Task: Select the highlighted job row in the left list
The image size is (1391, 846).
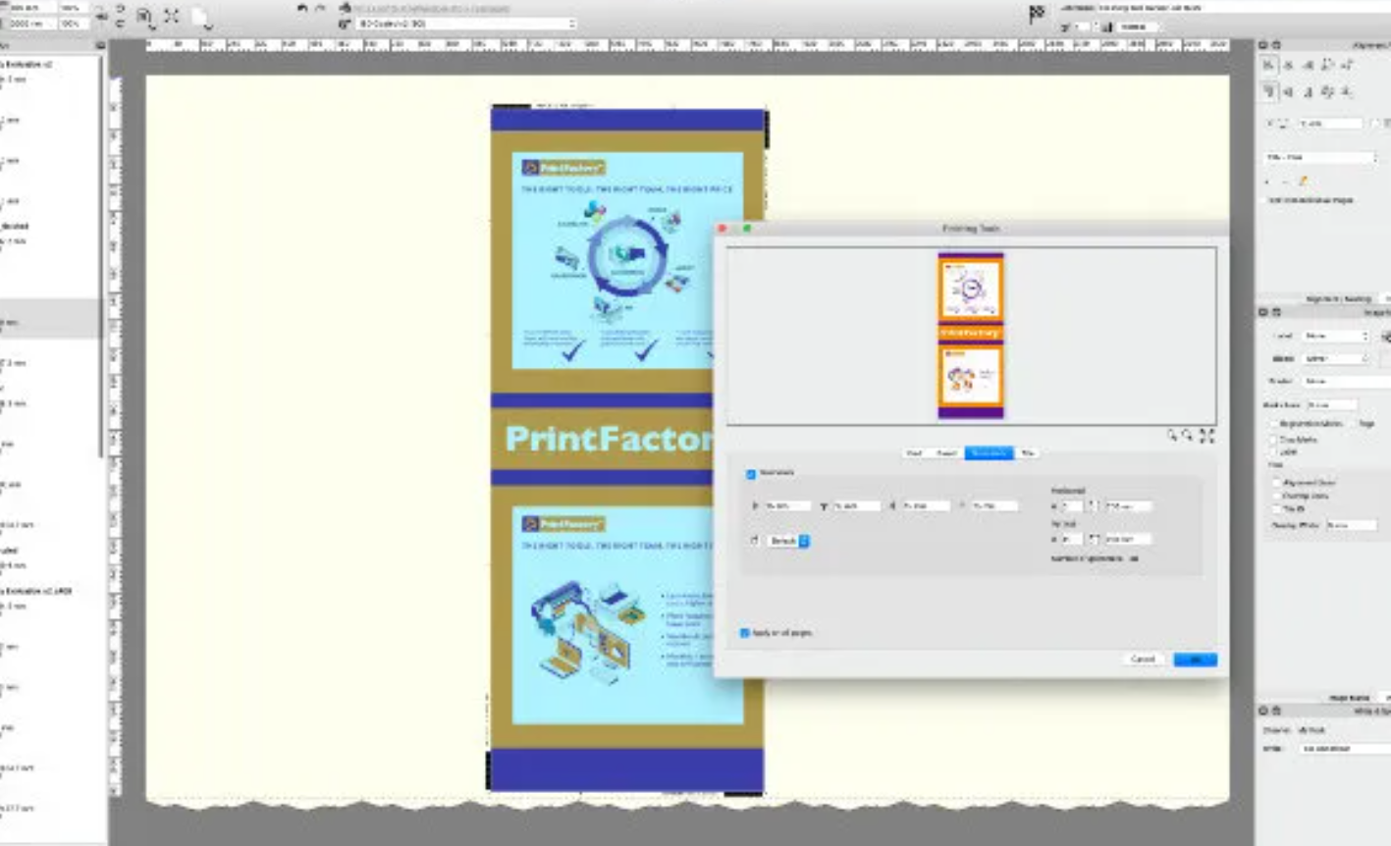Action: (50, 320)
